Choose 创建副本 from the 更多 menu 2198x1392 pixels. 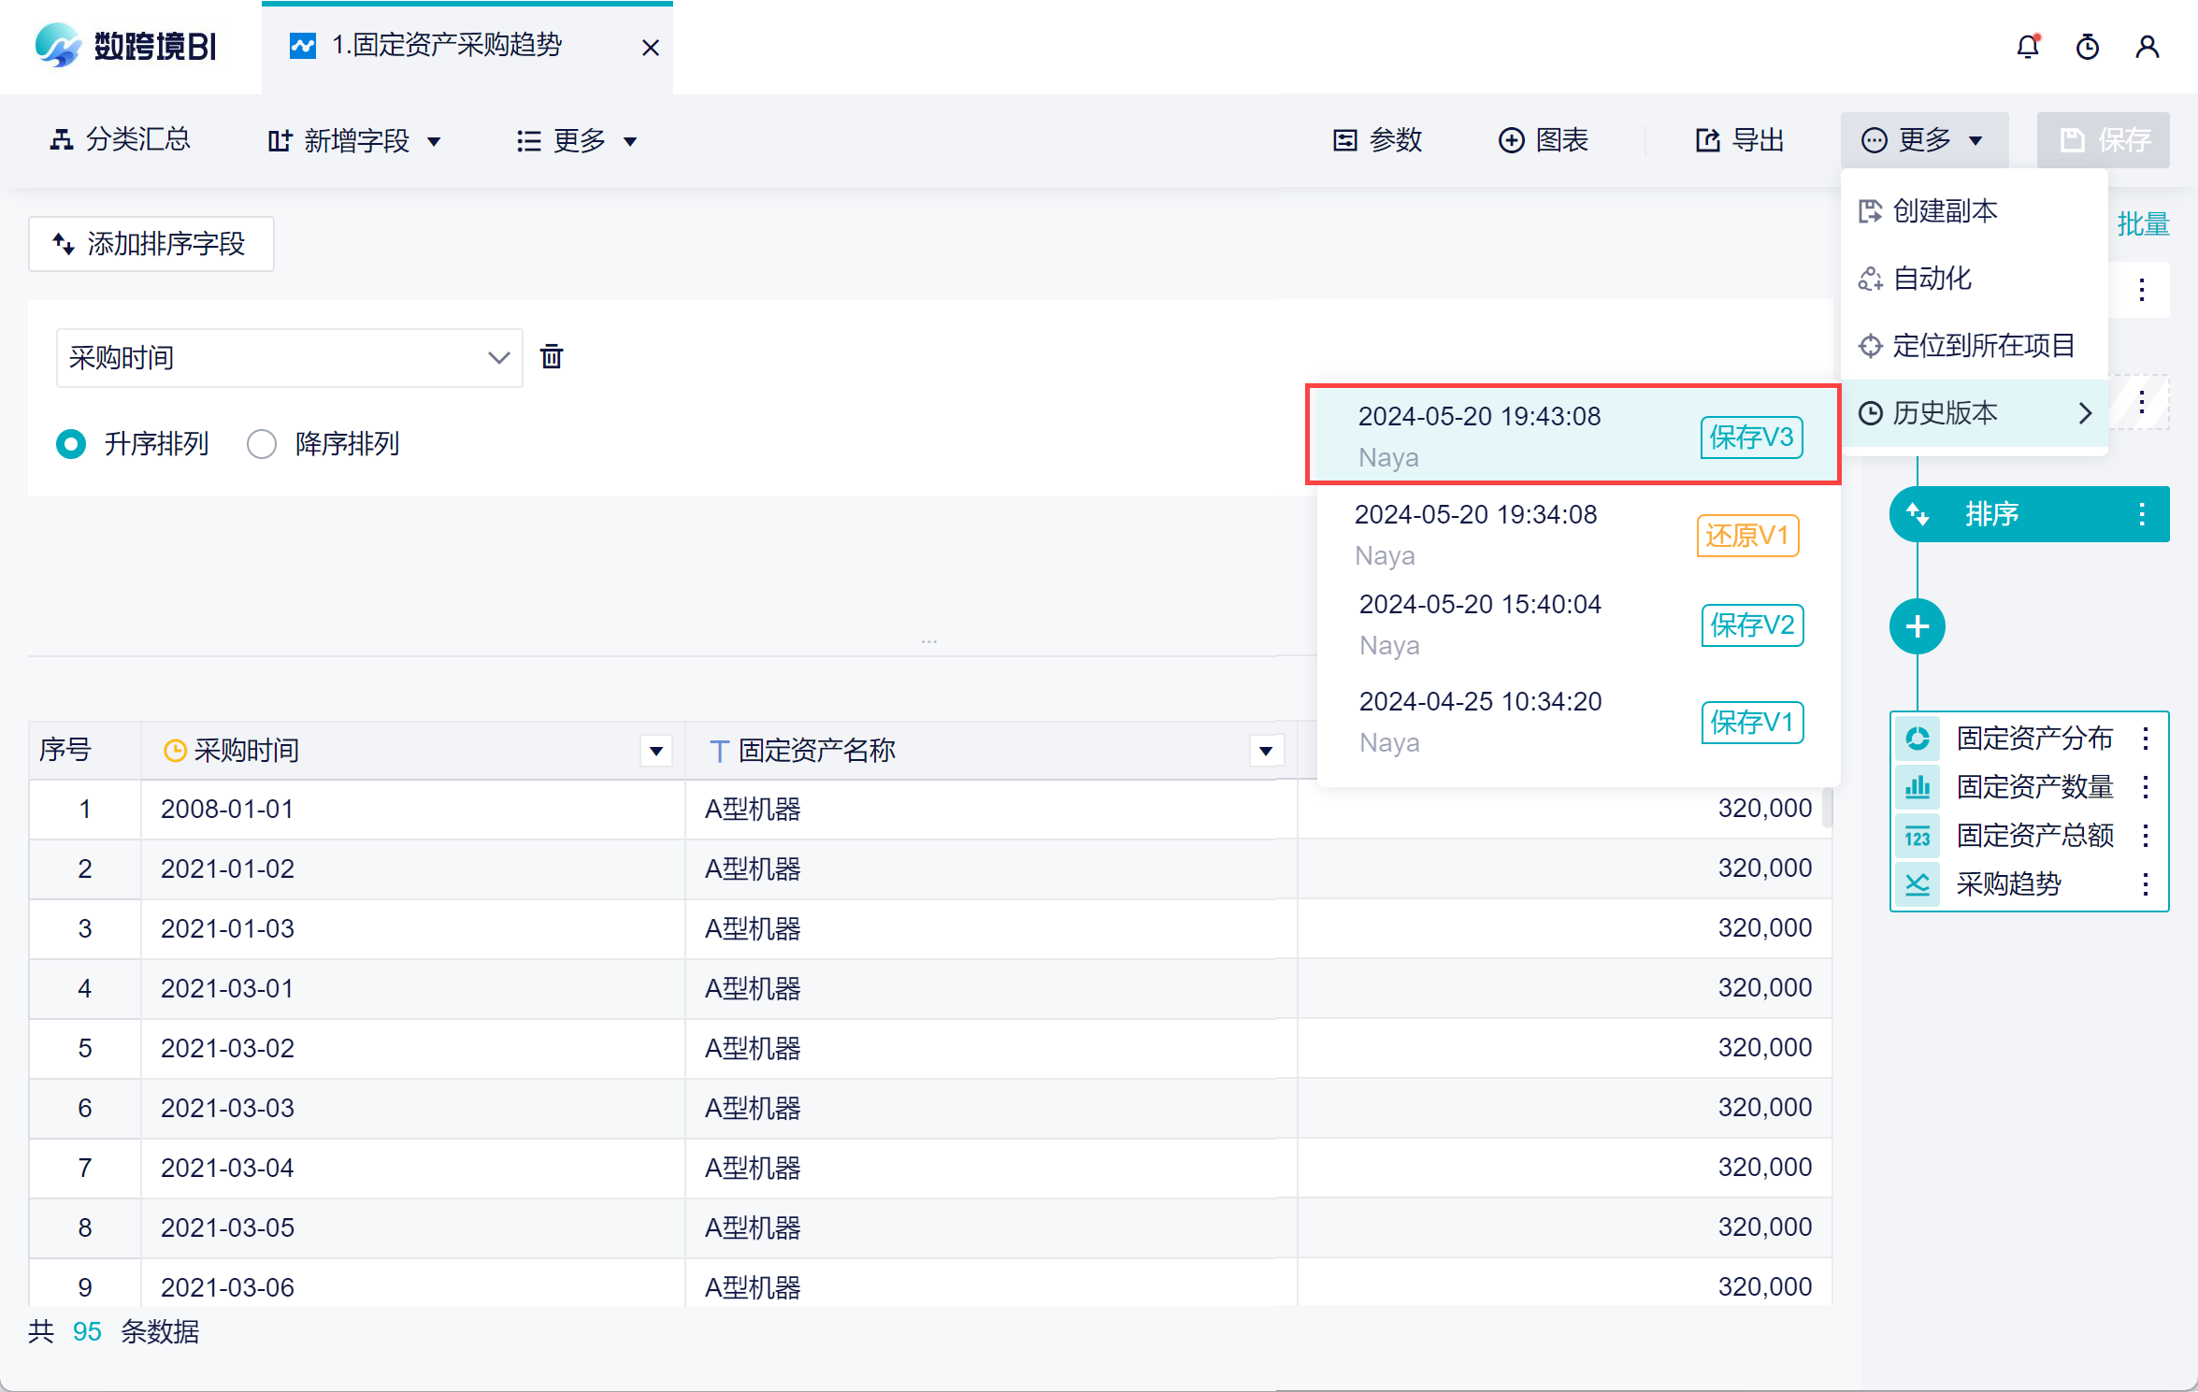(x=1944, y=211)
